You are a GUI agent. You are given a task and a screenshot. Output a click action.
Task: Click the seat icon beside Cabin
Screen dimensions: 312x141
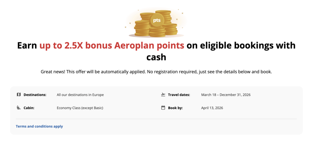click(x=19, y=108)
